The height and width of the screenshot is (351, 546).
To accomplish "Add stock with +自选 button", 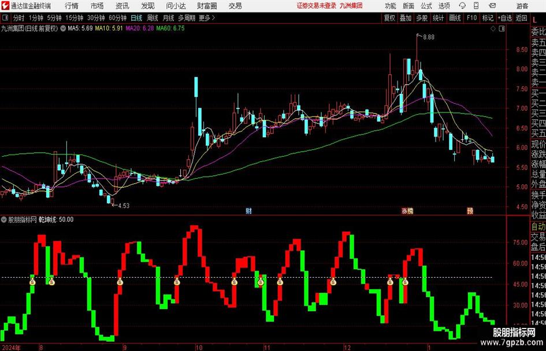I will click(x=504, y=18).
